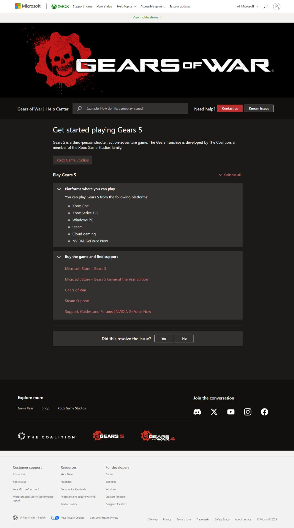Open the X (Twitter) social icon
Screen dimensions: 294x528
[x=214, y=412]
